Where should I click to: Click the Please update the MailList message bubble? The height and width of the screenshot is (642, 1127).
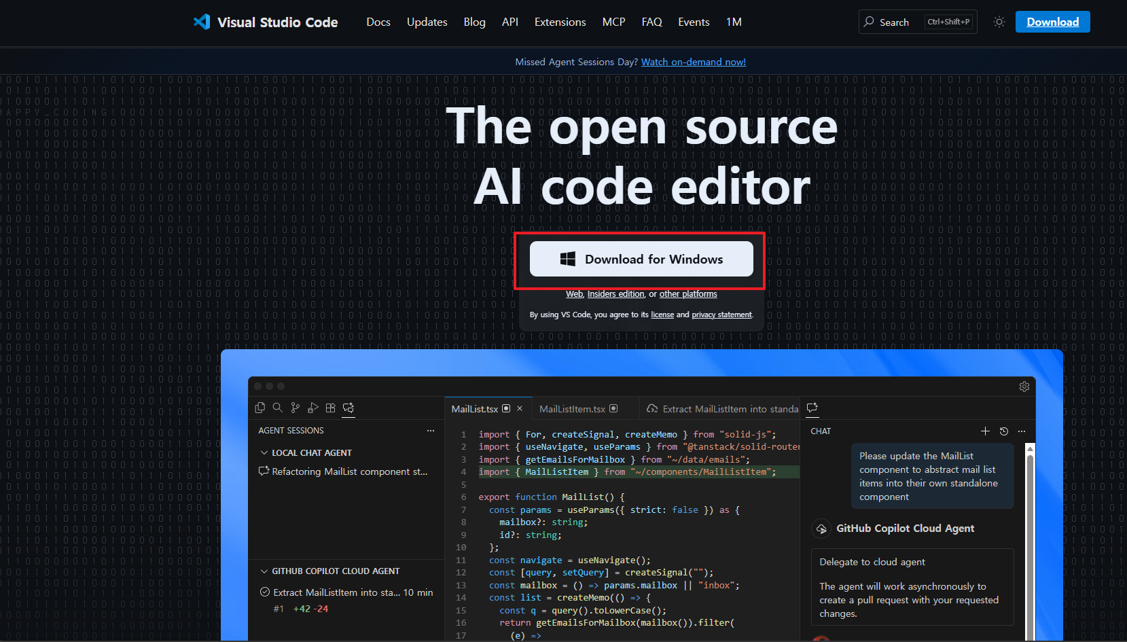932,476
